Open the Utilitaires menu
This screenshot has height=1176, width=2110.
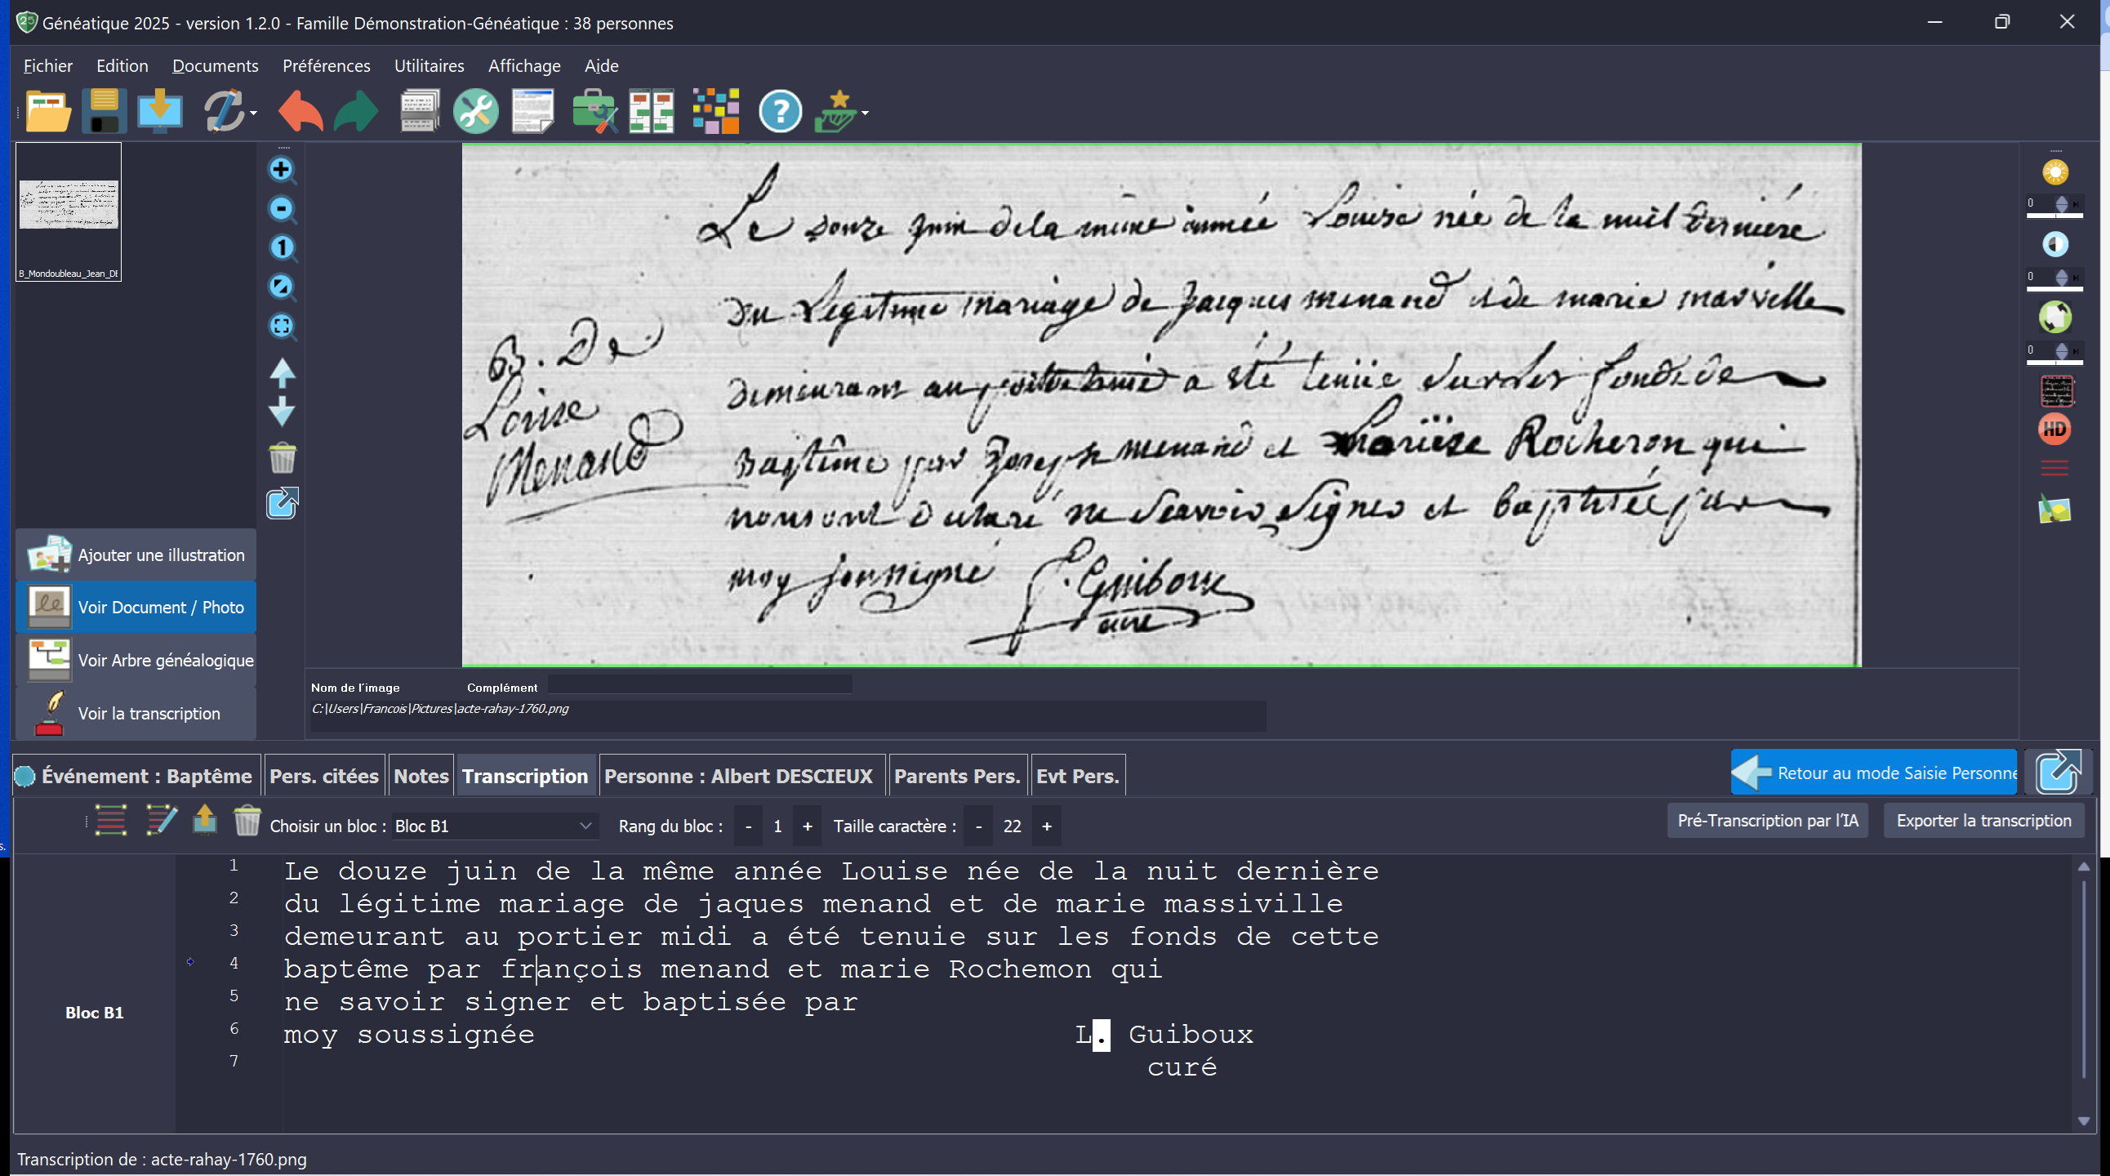(429, 65)
